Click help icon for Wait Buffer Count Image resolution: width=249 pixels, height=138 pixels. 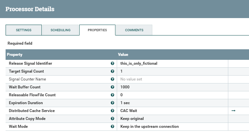click(112, 87)
